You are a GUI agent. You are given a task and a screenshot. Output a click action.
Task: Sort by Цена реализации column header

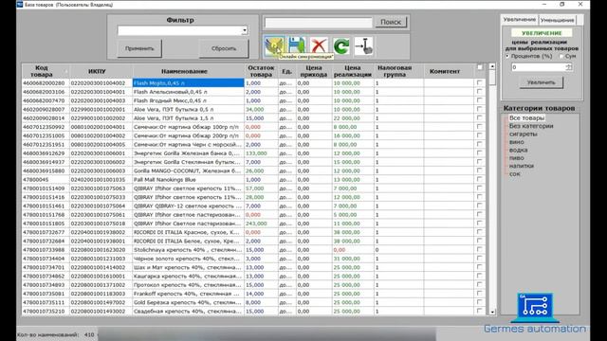(x=352, y=71)
